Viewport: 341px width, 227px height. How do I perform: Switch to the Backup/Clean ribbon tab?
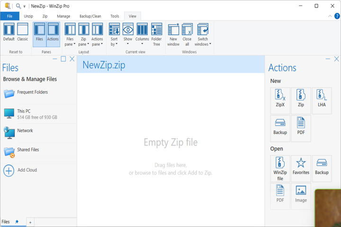point(90,16)
